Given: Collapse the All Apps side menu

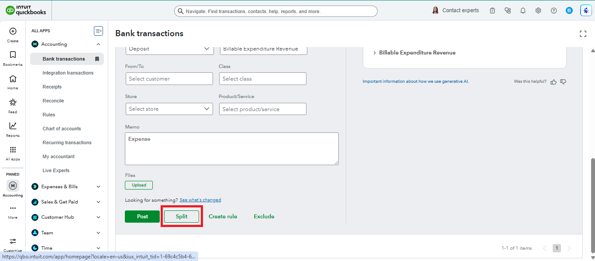Looking at the screenshot, I should [98, 31].
